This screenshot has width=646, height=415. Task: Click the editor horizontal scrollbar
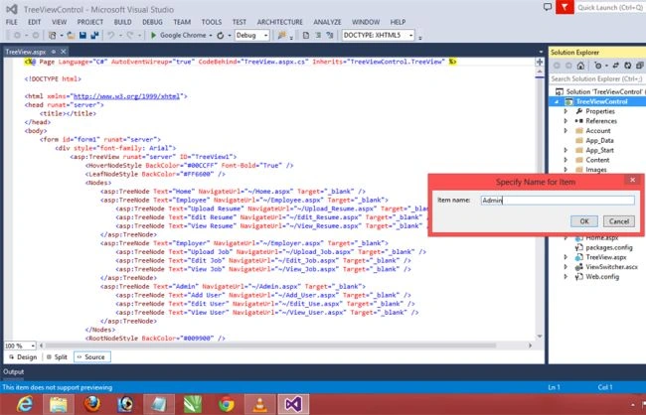(x=270, y=346)
